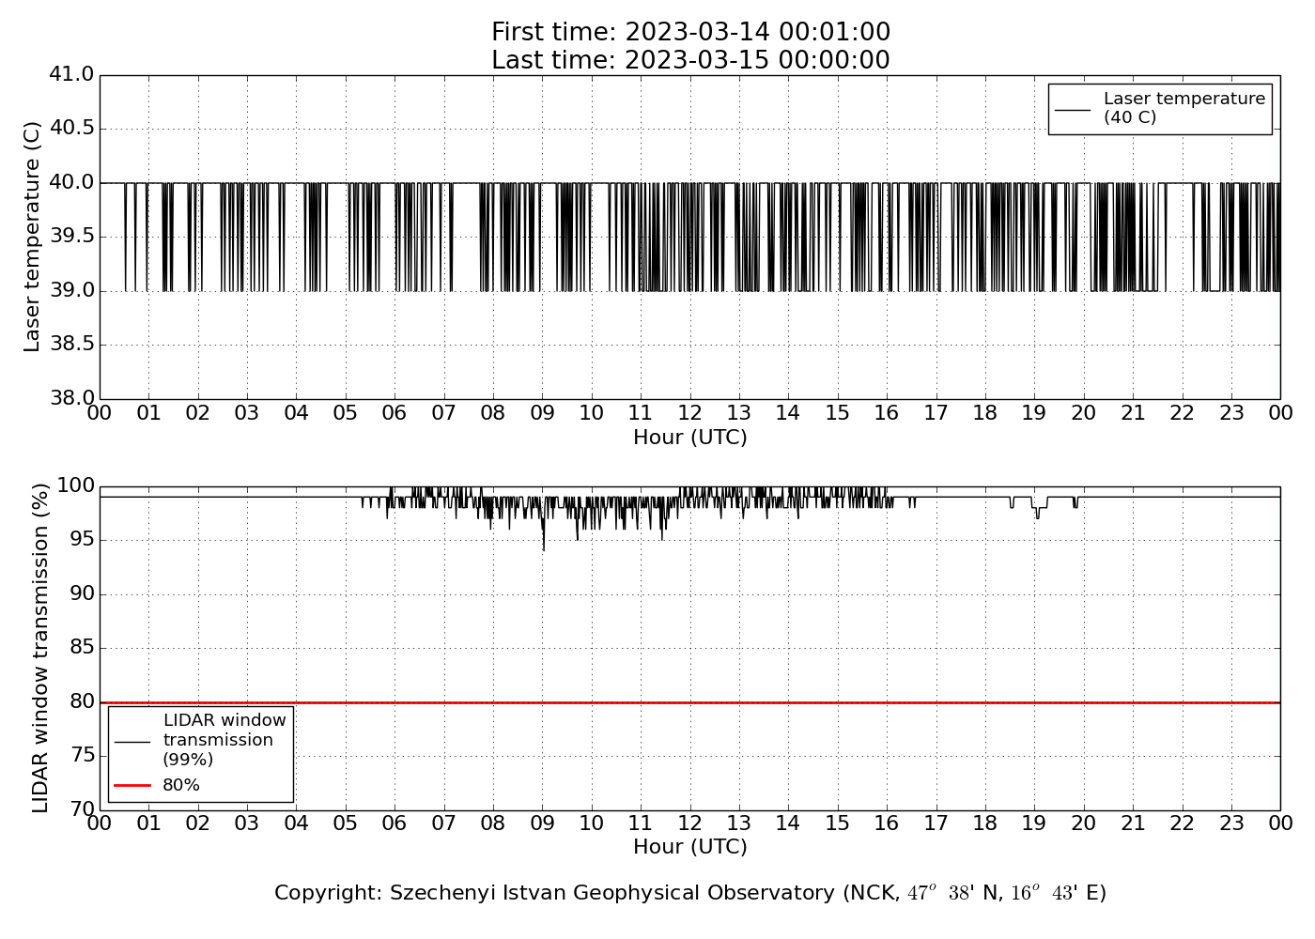Click hour 23 tick under laser temperature plot
The width and height of the screenshot is (1315, 939).
point(1231,413)
